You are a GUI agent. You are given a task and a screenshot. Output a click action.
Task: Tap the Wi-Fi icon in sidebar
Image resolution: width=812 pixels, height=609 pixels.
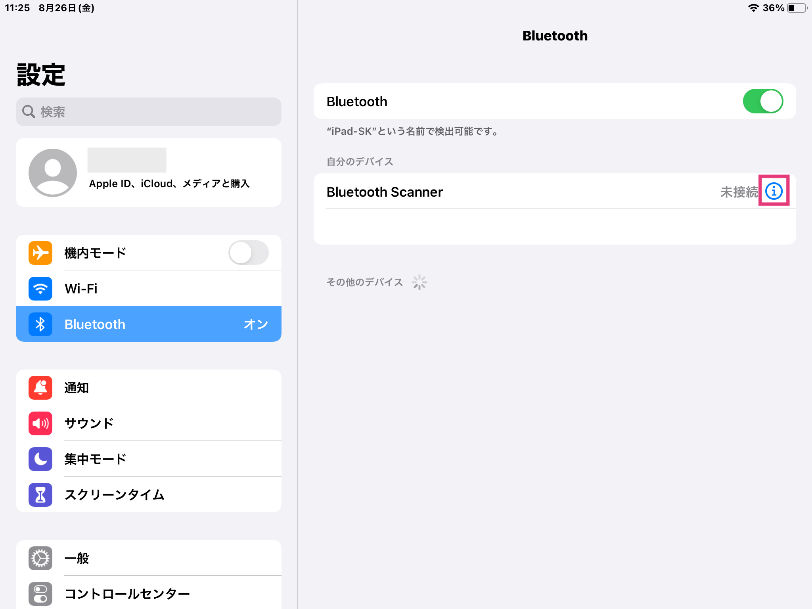[x=40, y=288]
